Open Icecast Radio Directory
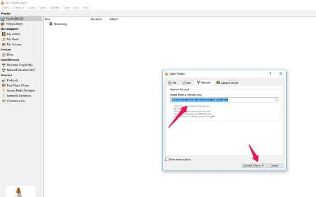Image resolution: width=316 pixels, height=197 pixels. click(21, 90)
